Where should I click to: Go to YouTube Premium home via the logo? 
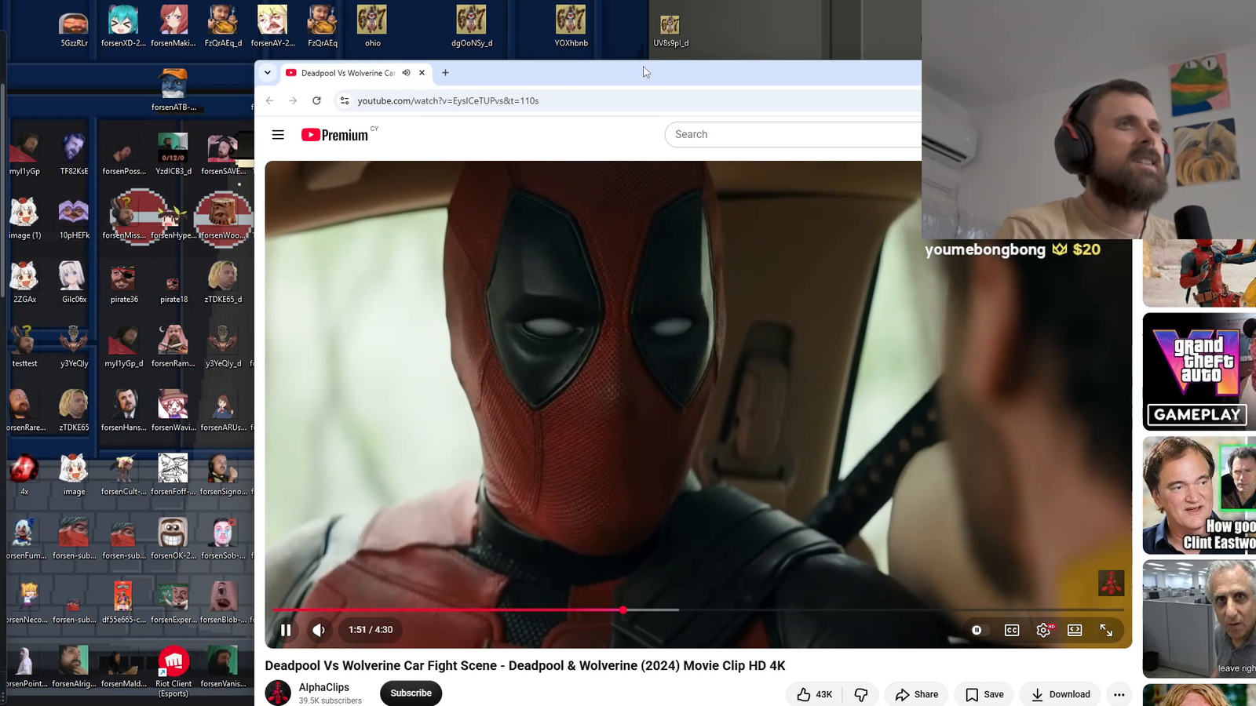click(335, 135)
